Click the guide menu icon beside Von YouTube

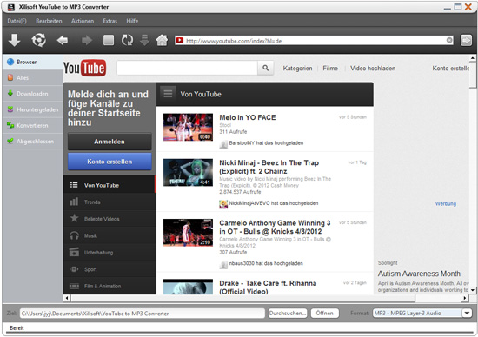tap(168, 94)
